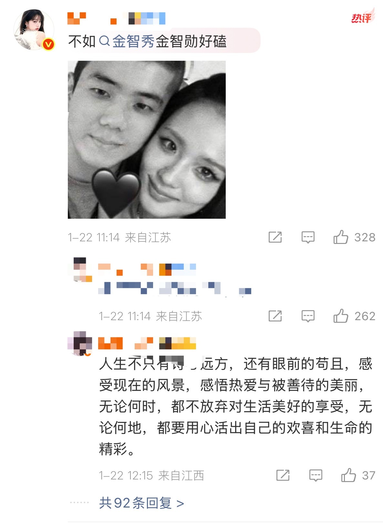Expand all 92 replies

click(x=141, y=503)
